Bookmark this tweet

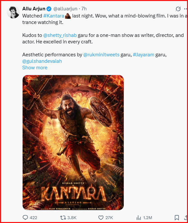[x=177, y=217]
